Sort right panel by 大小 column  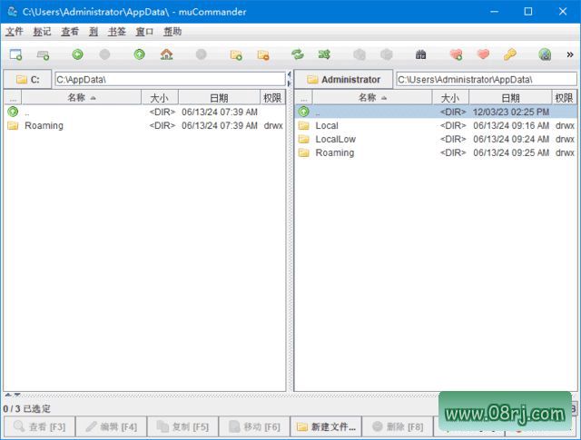point(450,98)
